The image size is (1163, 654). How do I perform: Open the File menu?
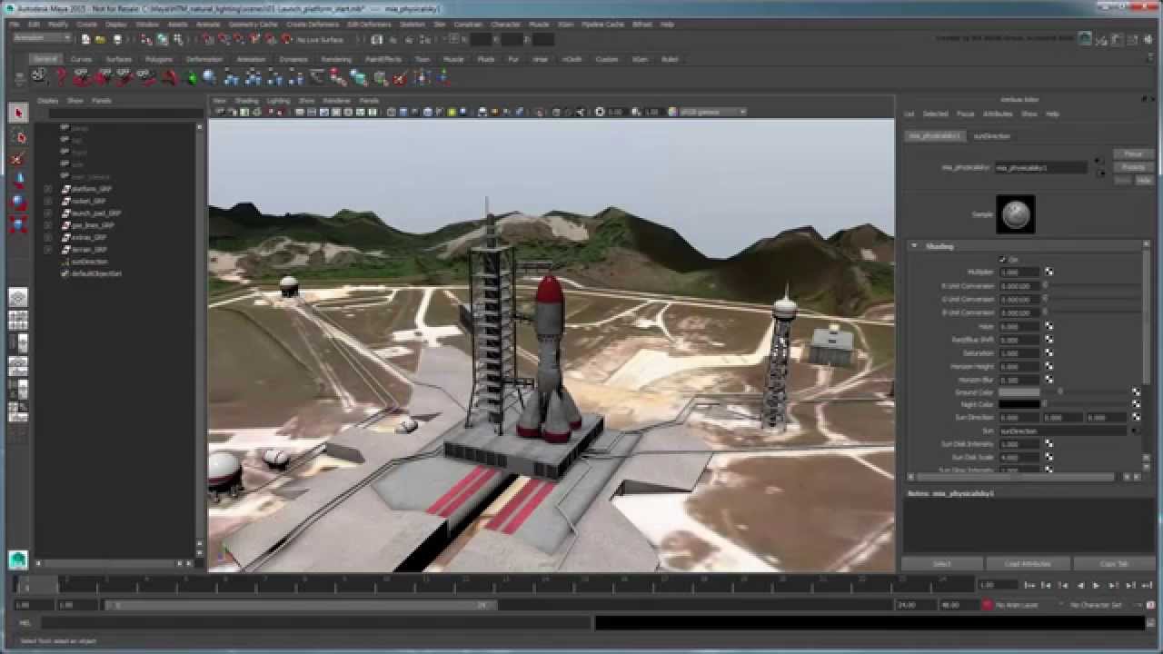pos(14,25)
